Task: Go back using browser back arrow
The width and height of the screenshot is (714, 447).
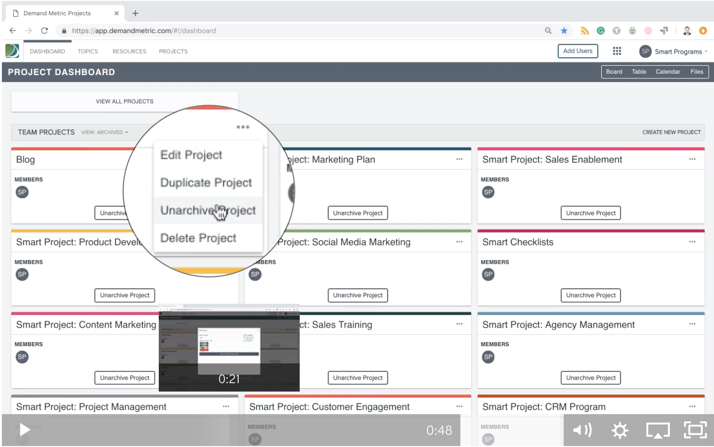Action: [13, 31]
